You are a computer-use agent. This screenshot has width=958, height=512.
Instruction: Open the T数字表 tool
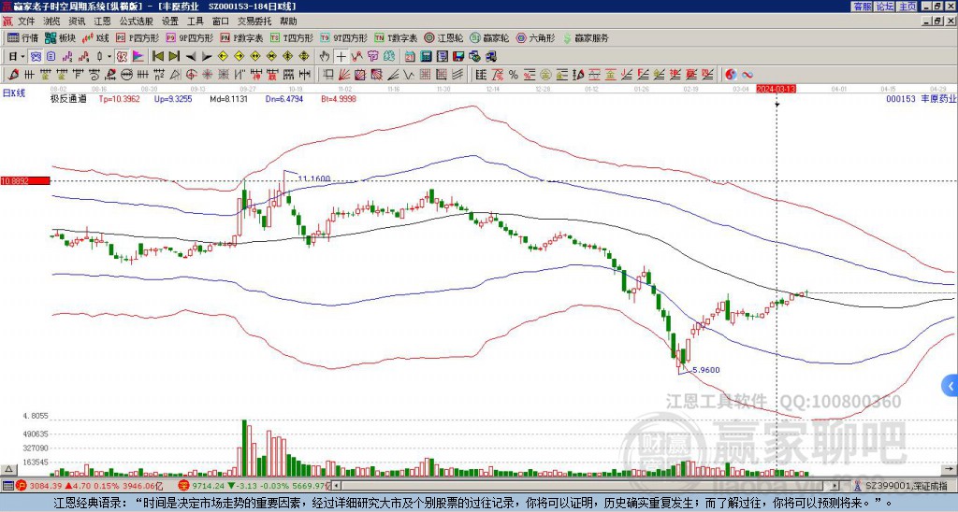[x=396, y=37]
